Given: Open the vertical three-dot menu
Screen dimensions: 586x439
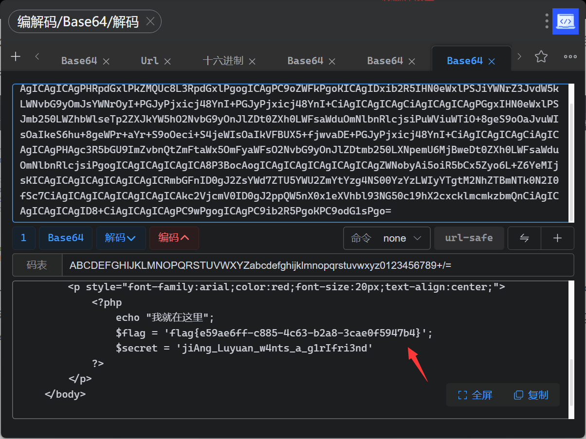Looking at the screenshot, I should 548,21.
